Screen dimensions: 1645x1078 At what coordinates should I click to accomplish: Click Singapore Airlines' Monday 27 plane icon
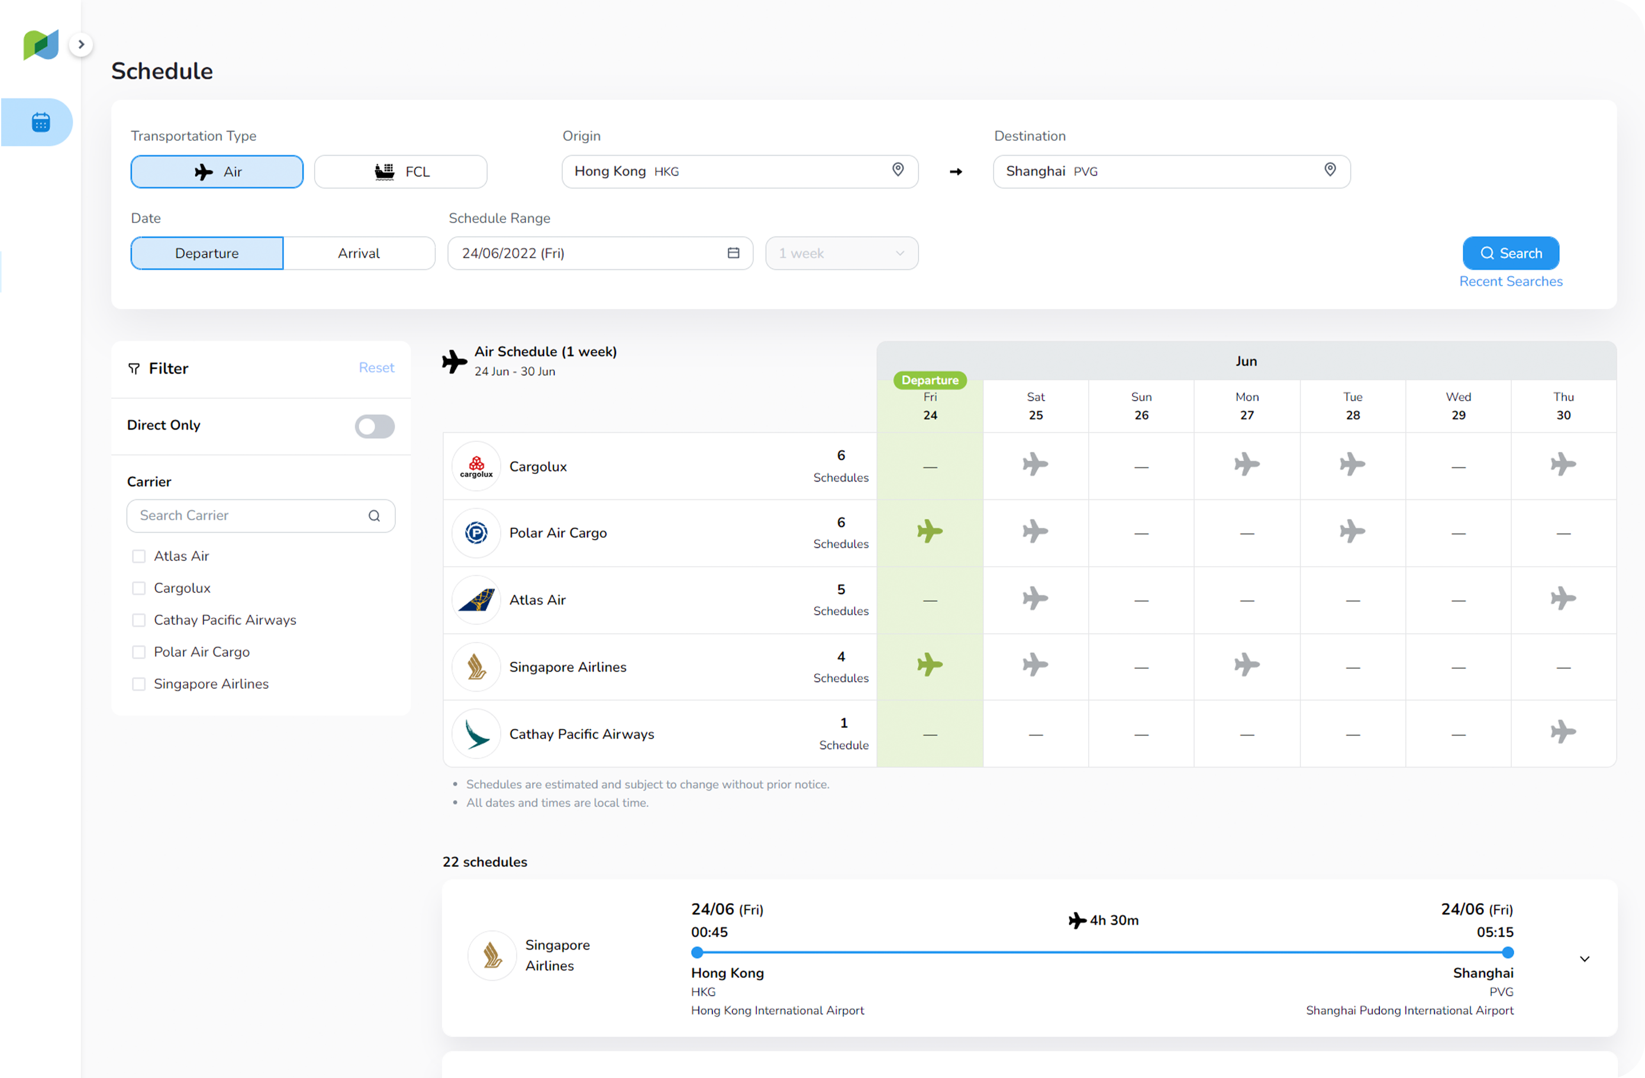1246,666
